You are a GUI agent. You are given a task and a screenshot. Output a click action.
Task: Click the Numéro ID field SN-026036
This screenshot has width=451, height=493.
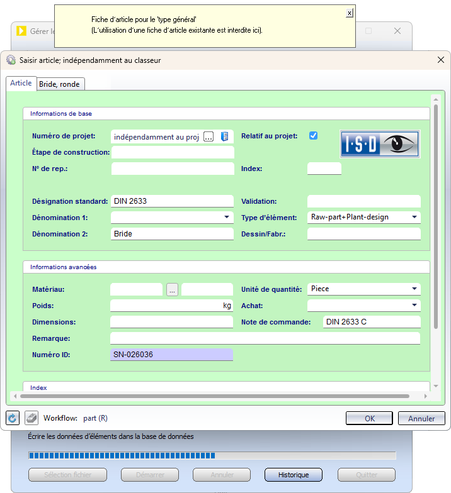[171, 355]
